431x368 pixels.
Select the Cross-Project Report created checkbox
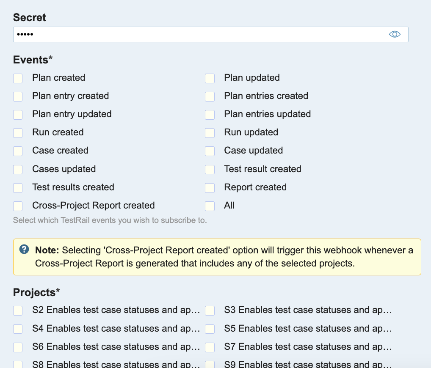coord(18,206)
